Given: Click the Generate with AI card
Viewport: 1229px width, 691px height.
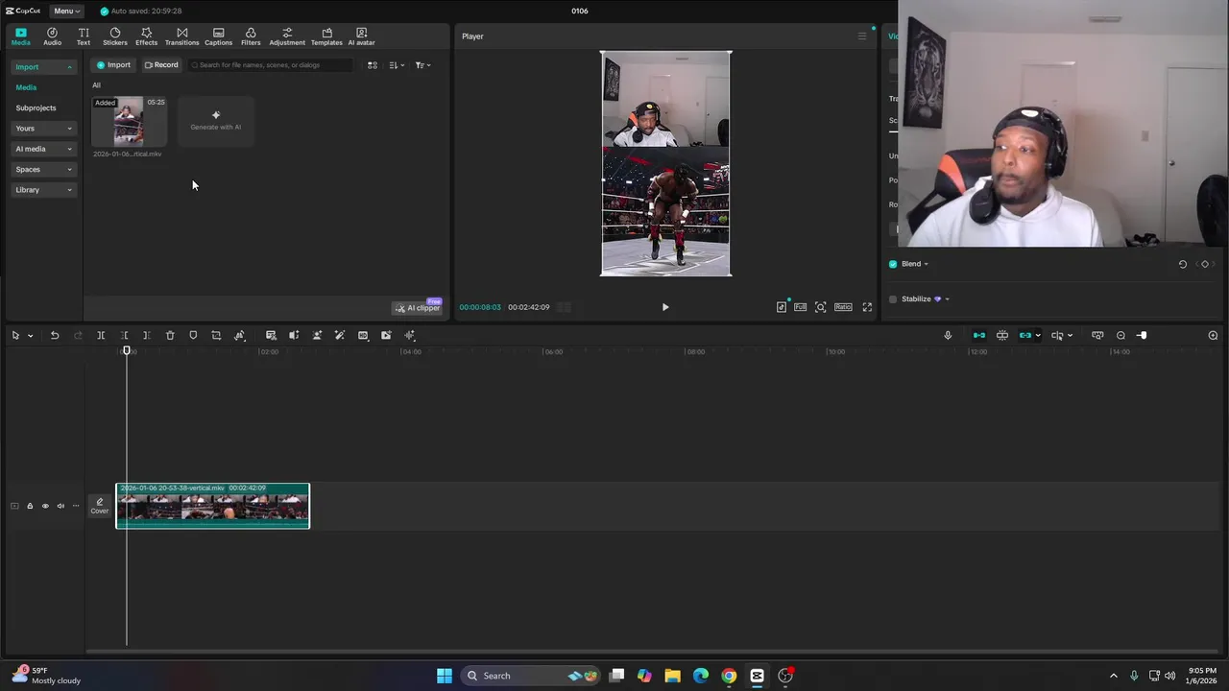Looking at the screenshot, I should 216,121.
